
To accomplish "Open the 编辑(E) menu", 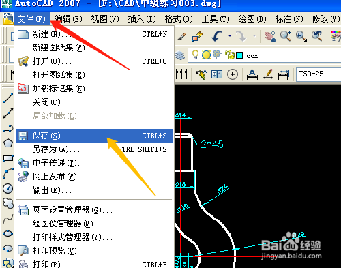I will click(x=68, y=19).
